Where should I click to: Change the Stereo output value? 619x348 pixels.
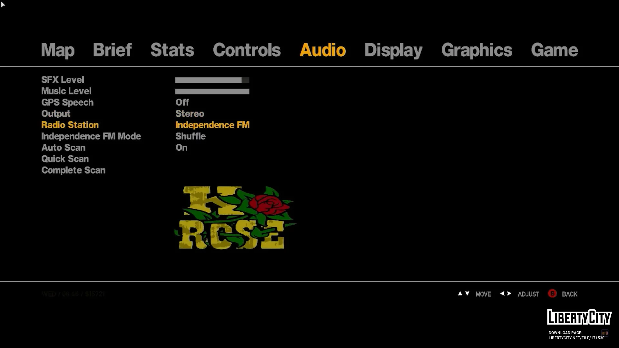pos(190,113)
